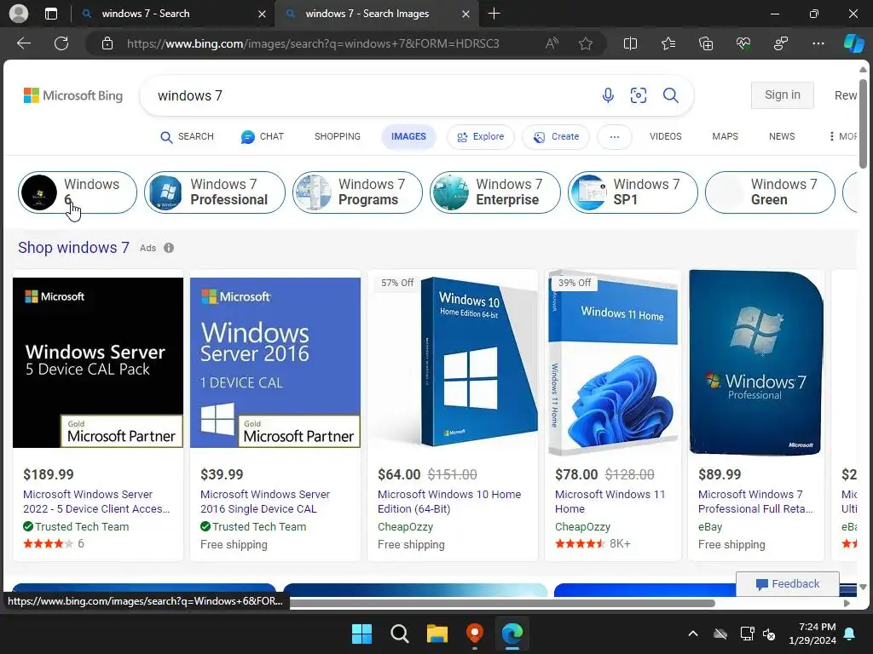Open Windows Start button on taskbar
This screenshot has height=654, width=873.
click(361, 634)
